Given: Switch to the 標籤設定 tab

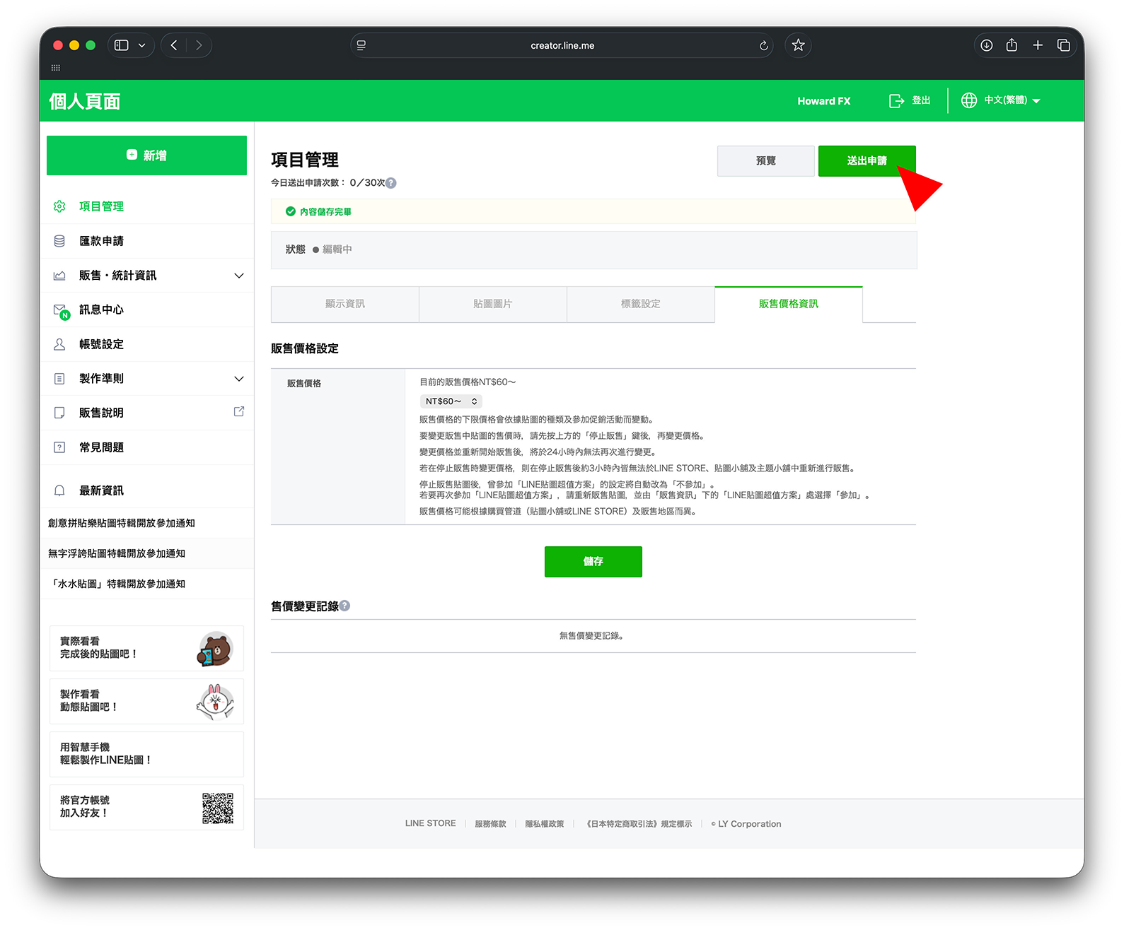Looking at the screenshot, I should [641, 304].
